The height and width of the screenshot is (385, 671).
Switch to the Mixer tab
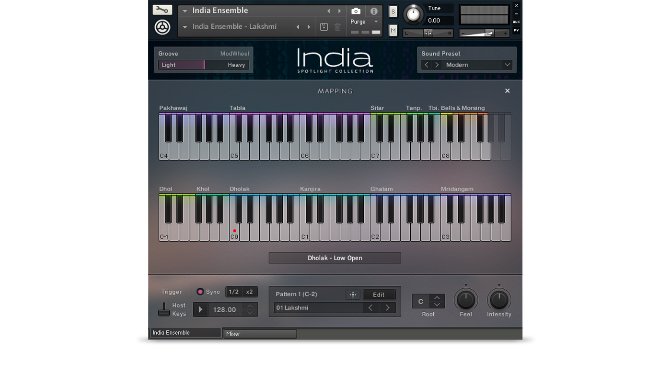click(x=260, y=334)
